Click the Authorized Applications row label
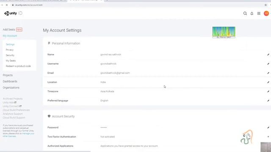271x152 pixels. (60, 146)
